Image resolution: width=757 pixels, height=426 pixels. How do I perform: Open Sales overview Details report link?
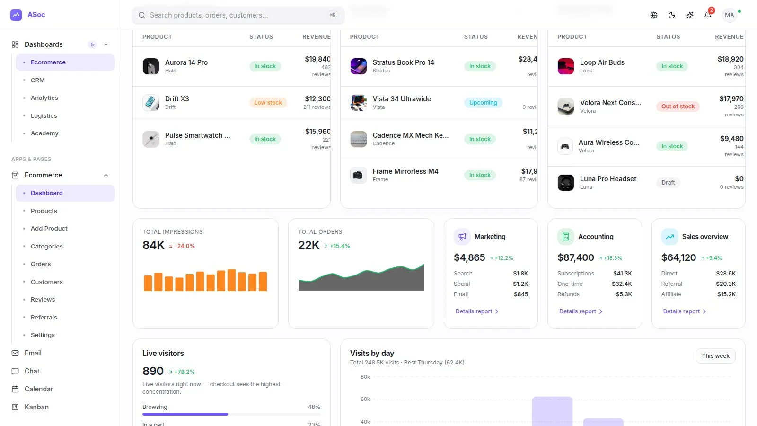(685, 311)
